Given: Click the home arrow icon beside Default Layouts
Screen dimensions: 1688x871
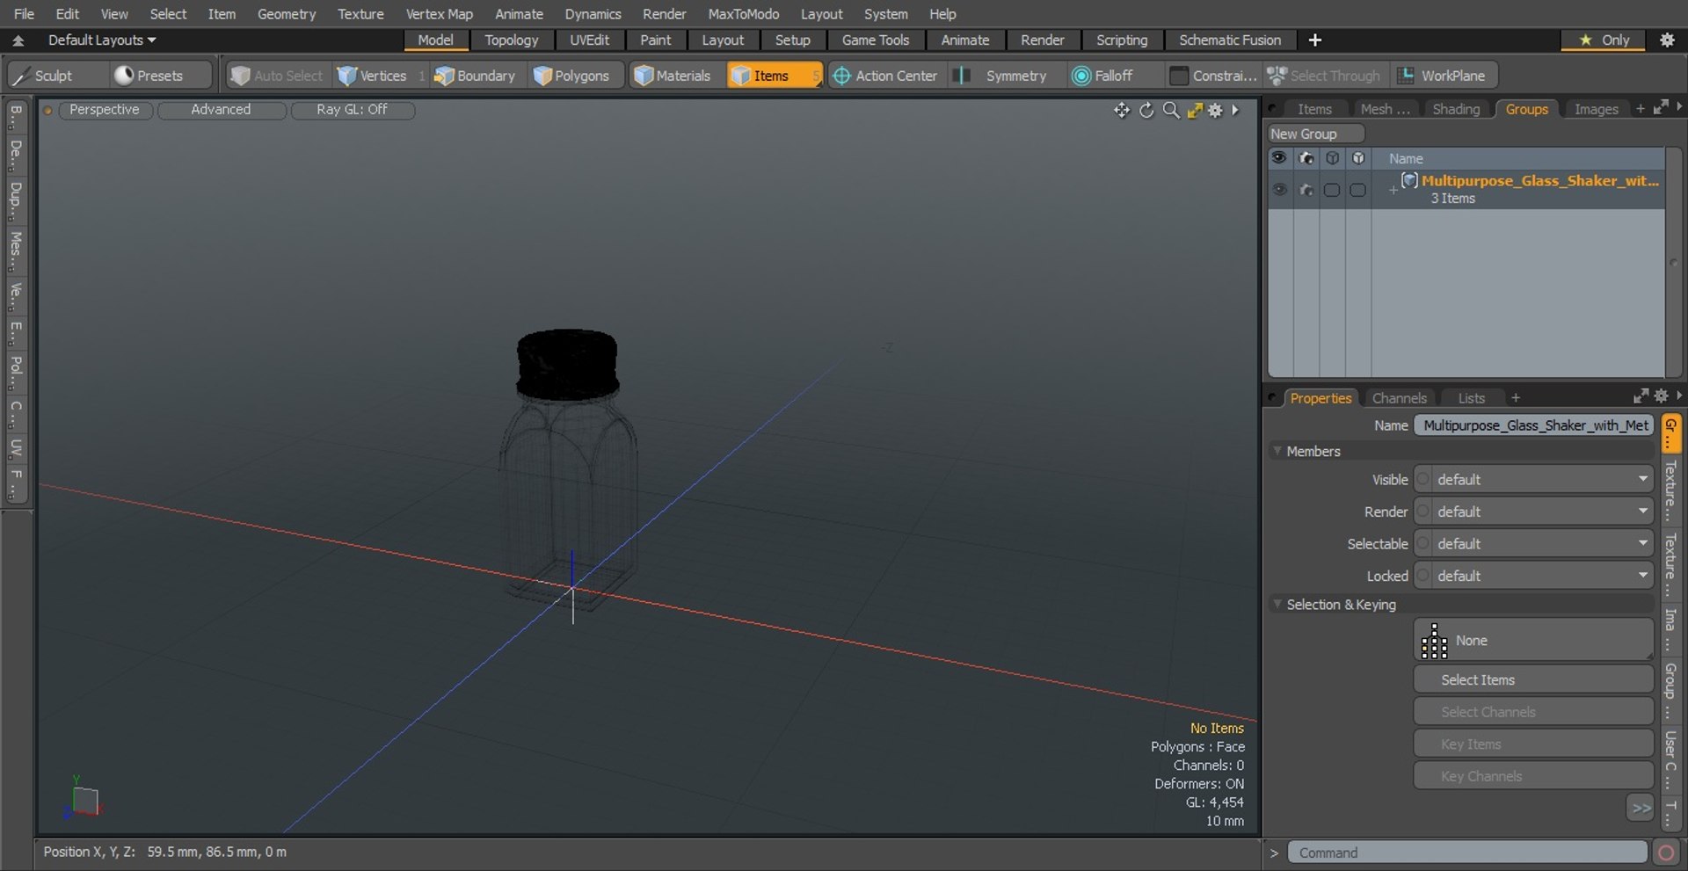Looking at the screenshot, I should pyautogui.click(x=18, y=40).
